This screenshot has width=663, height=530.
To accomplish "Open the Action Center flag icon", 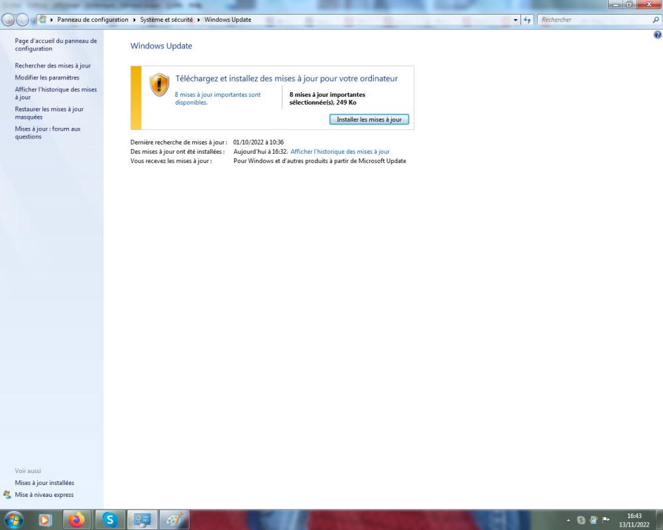I will pos(605,520).
